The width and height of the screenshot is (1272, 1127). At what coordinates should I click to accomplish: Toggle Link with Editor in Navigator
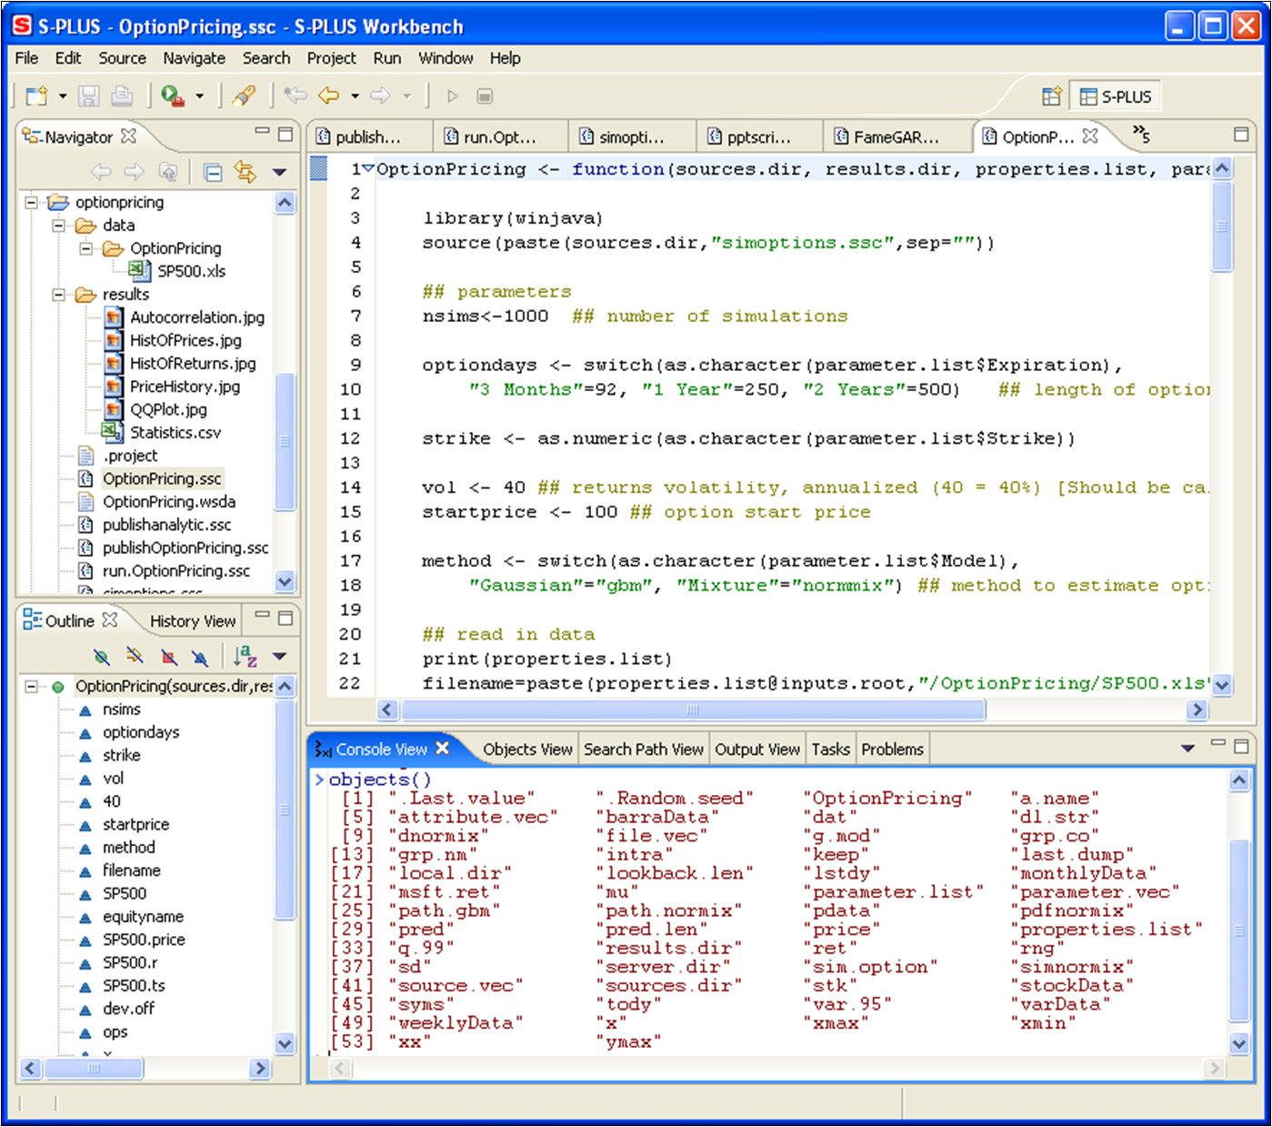tap(245, 171)
